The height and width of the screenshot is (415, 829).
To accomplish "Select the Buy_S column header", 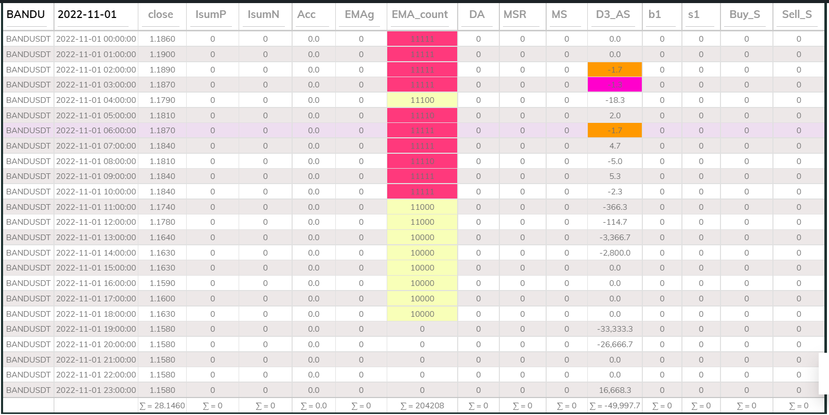I will [x=745, y=15].
